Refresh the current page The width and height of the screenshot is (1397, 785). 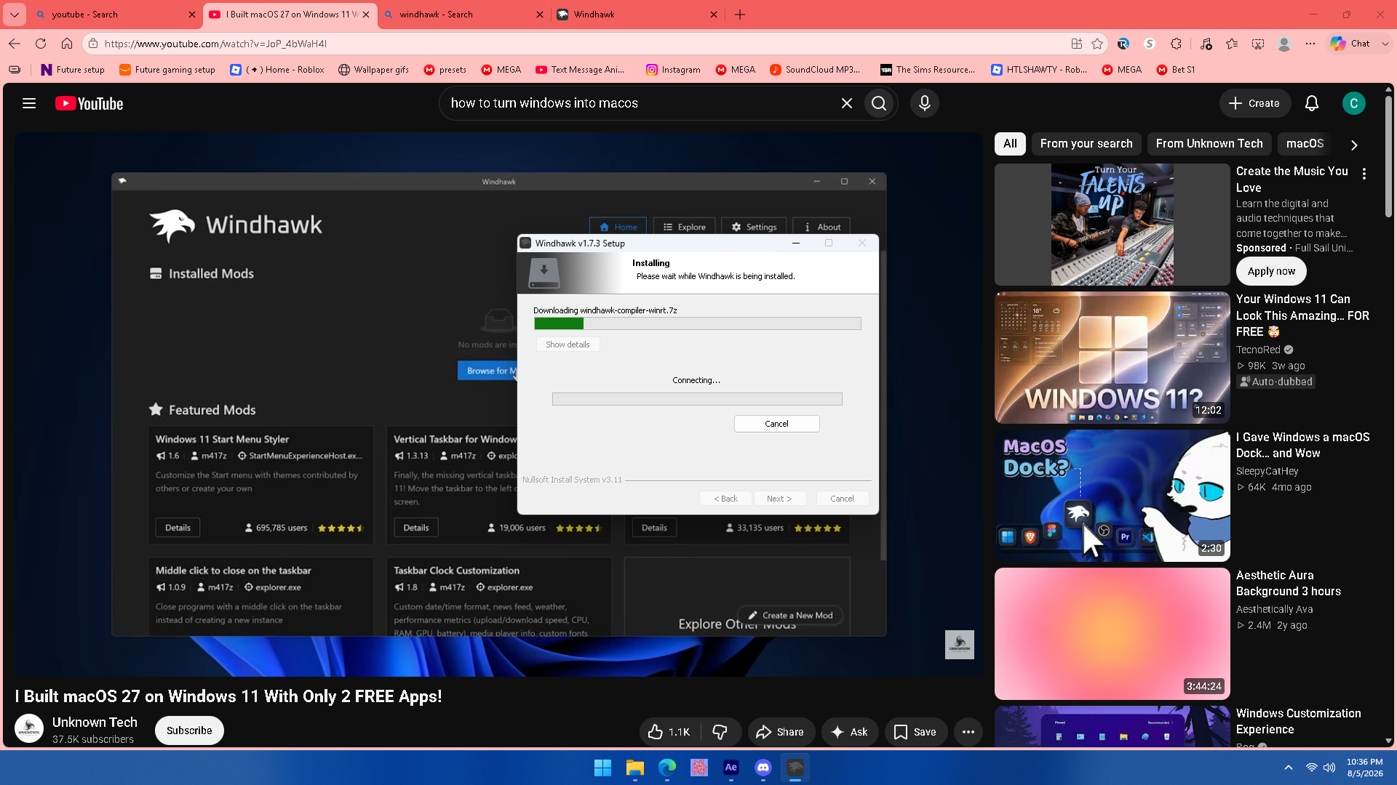coord(41,44)
